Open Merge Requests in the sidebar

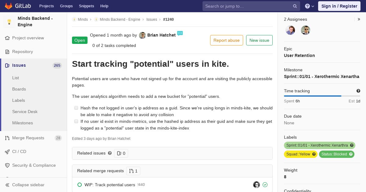click(28, 138)
